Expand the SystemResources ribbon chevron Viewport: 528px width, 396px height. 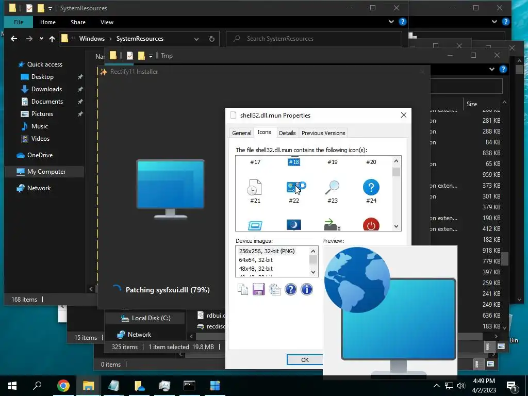391,22
